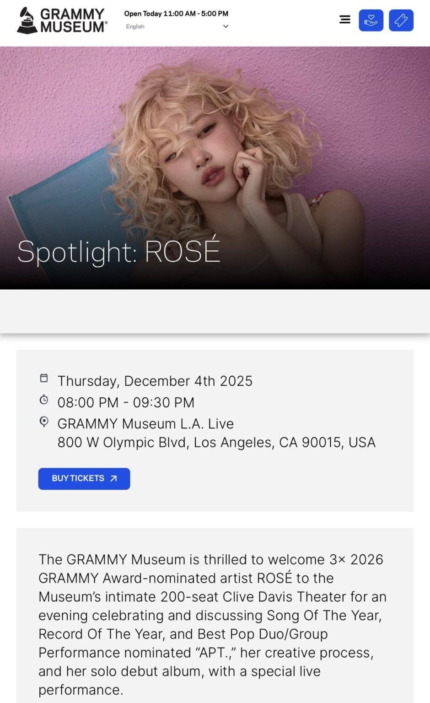Select the stopwatch icon next to the showtime
Image resolution: width=430 pixels, height=703 pixels.
pyautogui.click(x=43, y=399)
